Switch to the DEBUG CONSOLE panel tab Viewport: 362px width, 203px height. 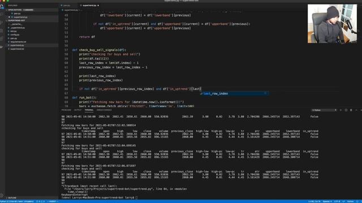[x=104, y=110]
